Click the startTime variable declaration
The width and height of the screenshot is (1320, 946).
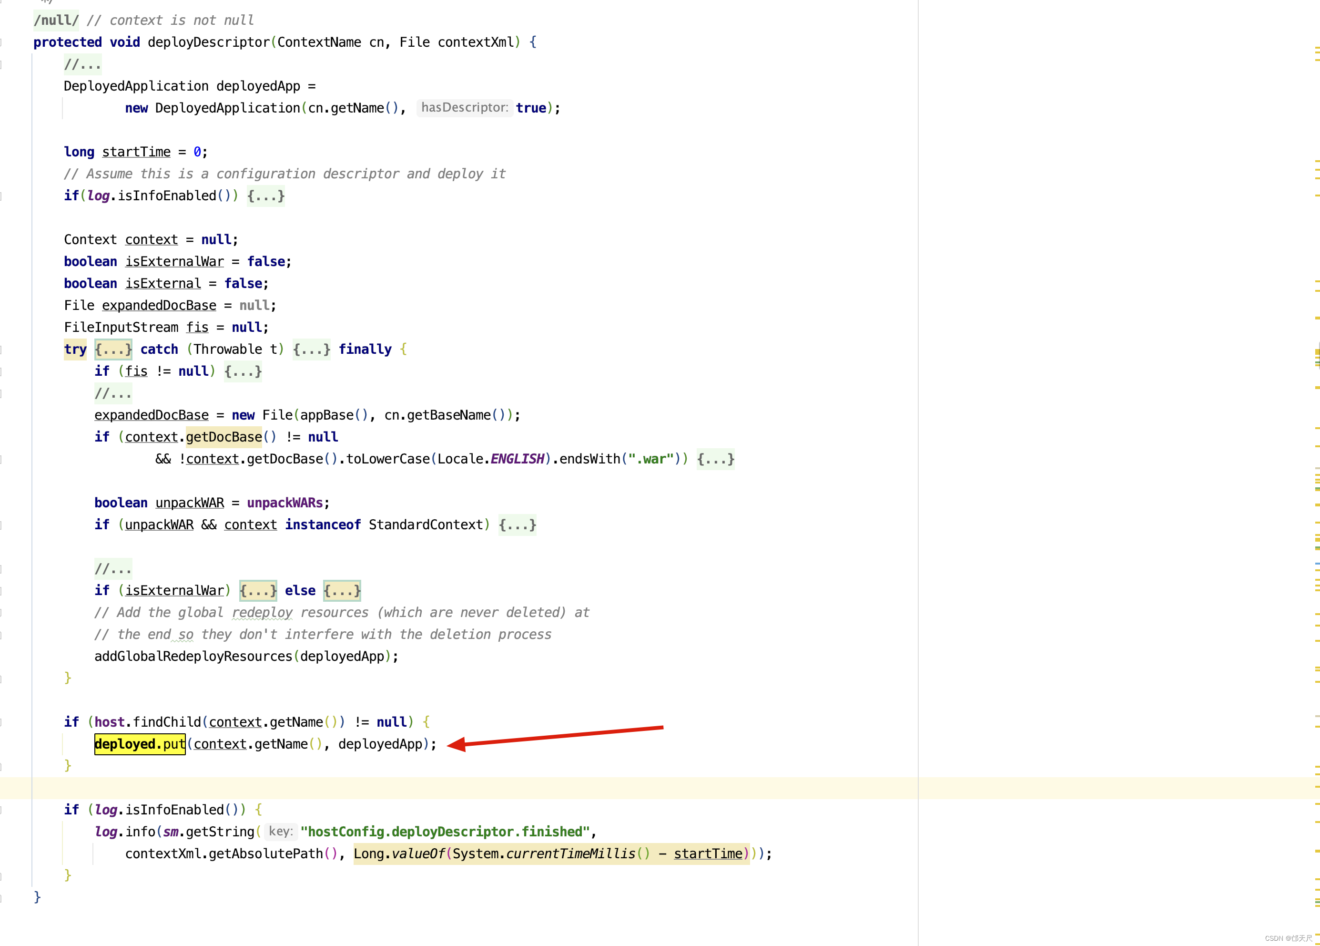[x=136, y=152]
